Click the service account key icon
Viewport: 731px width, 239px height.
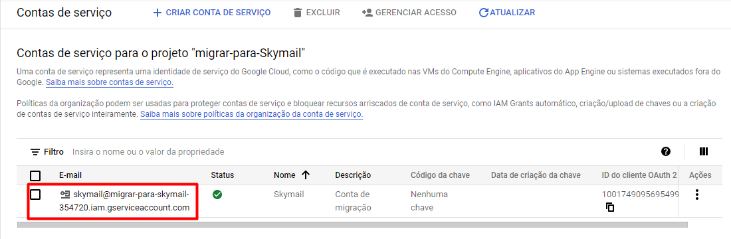(65, 195)
